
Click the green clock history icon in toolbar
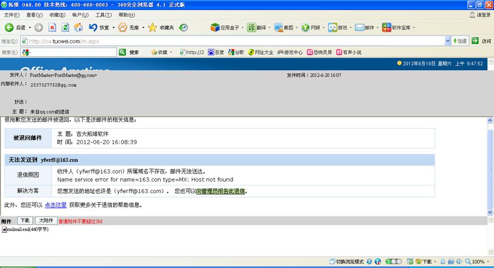click(183, 28)
